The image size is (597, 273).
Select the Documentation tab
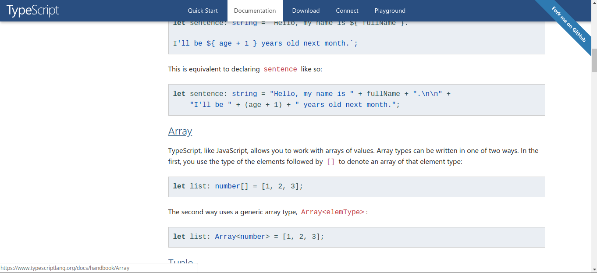255,11
